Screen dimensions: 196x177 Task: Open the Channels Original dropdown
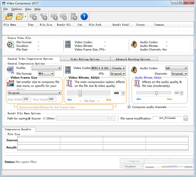179,74
